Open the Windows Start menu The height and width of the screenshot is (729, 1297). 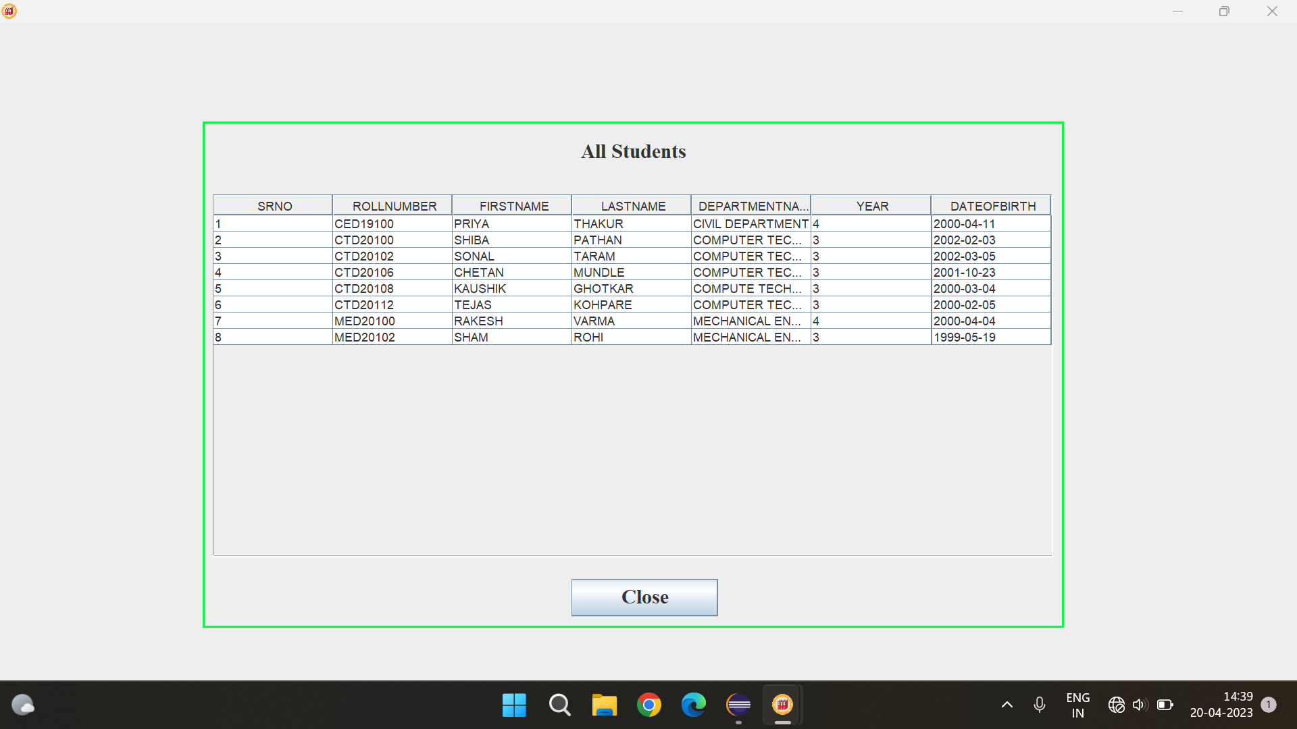tap(514, 705)
